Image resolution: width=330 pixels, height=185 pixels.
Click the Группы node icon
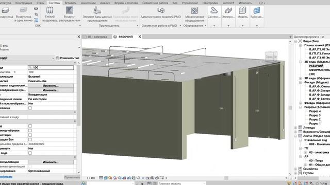[x=300, y=173]
